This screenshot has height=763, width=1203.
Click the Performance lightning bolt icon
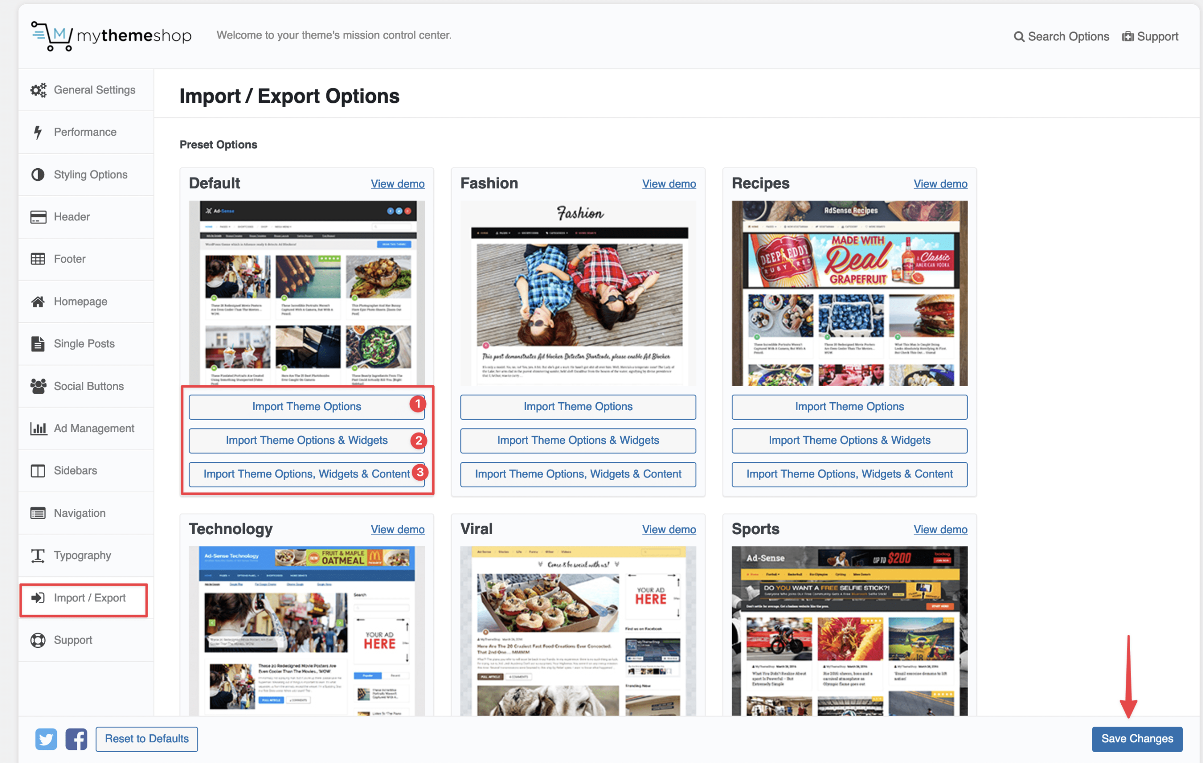tap(38, 132)
